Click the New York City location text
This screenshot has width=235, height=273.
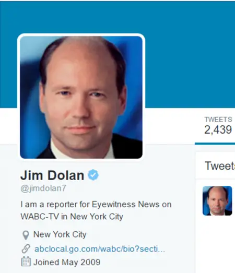[x=60, y=234]
